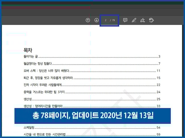
Task: Select the highlighter pen tool
Action: [x=134, y=20]
